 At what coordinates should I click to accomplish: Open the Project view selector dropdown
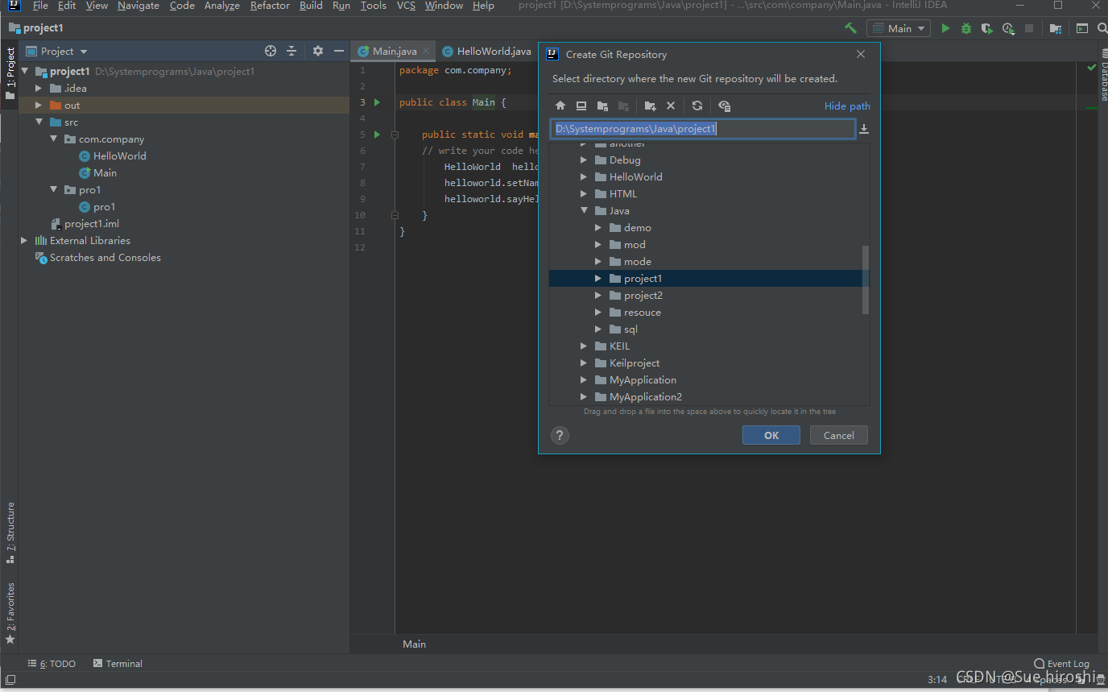click(x=56, y=51)
